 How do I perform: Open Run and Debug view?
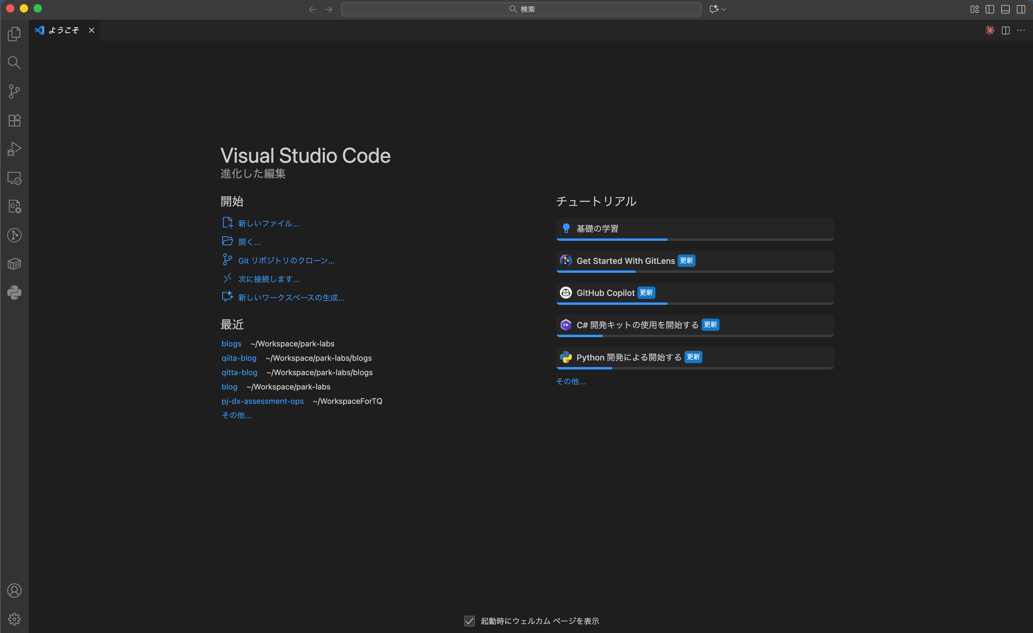[14, 149]
